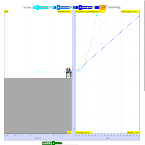
Task: Click the dark blue m/s^2 unit label
Action: tap(97, 7)
